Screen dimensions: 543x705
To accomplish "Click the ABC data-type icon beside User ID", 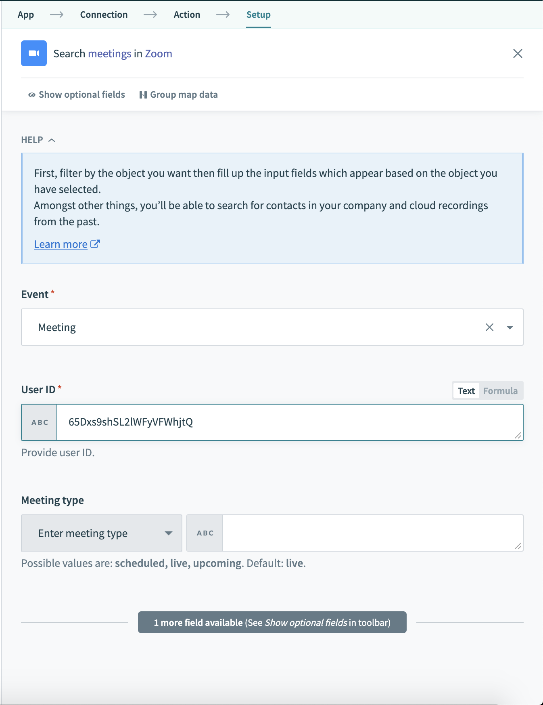I will tap(39, 422).
